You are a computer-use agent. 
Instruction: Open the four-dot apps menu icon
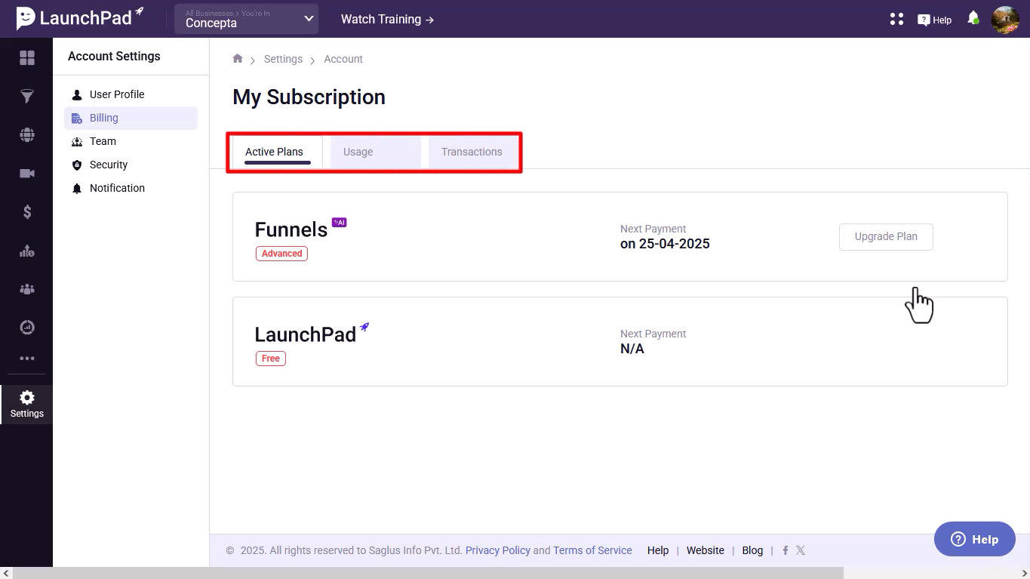point(896,20)
